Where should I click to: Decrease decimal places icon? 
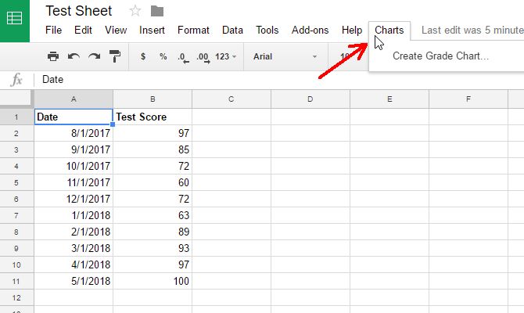(183, 57)
